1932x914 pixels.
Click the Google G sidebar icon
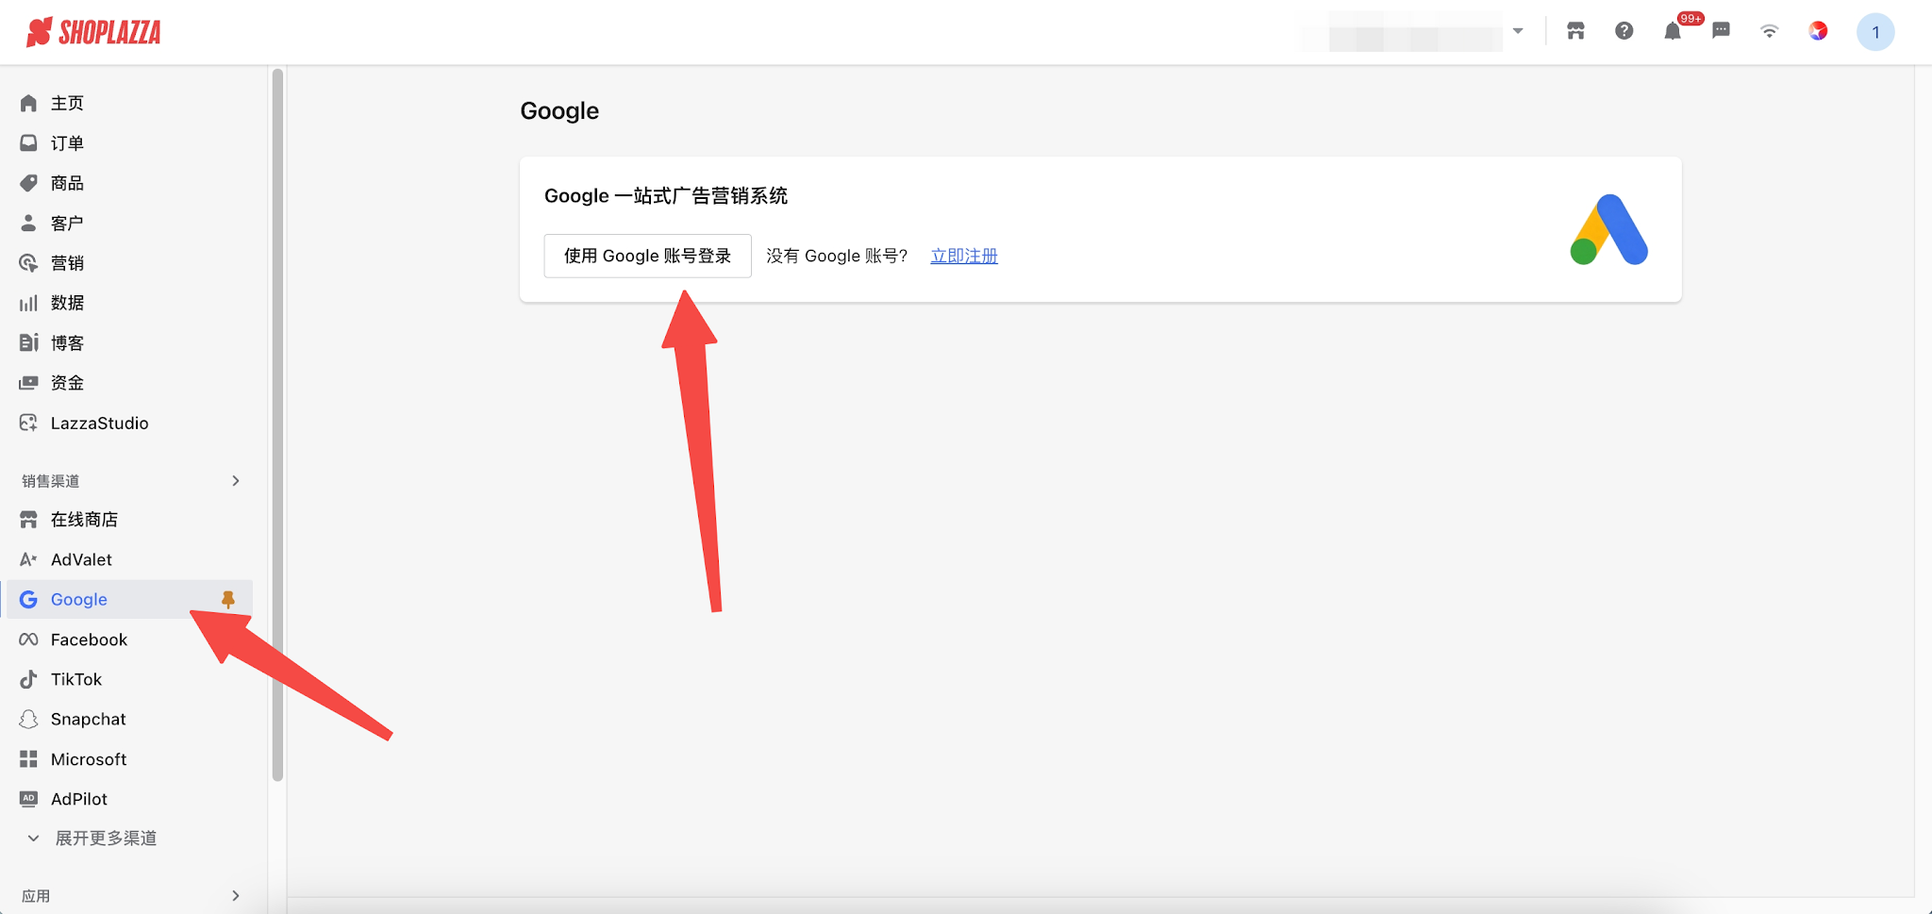click(28, 599)
